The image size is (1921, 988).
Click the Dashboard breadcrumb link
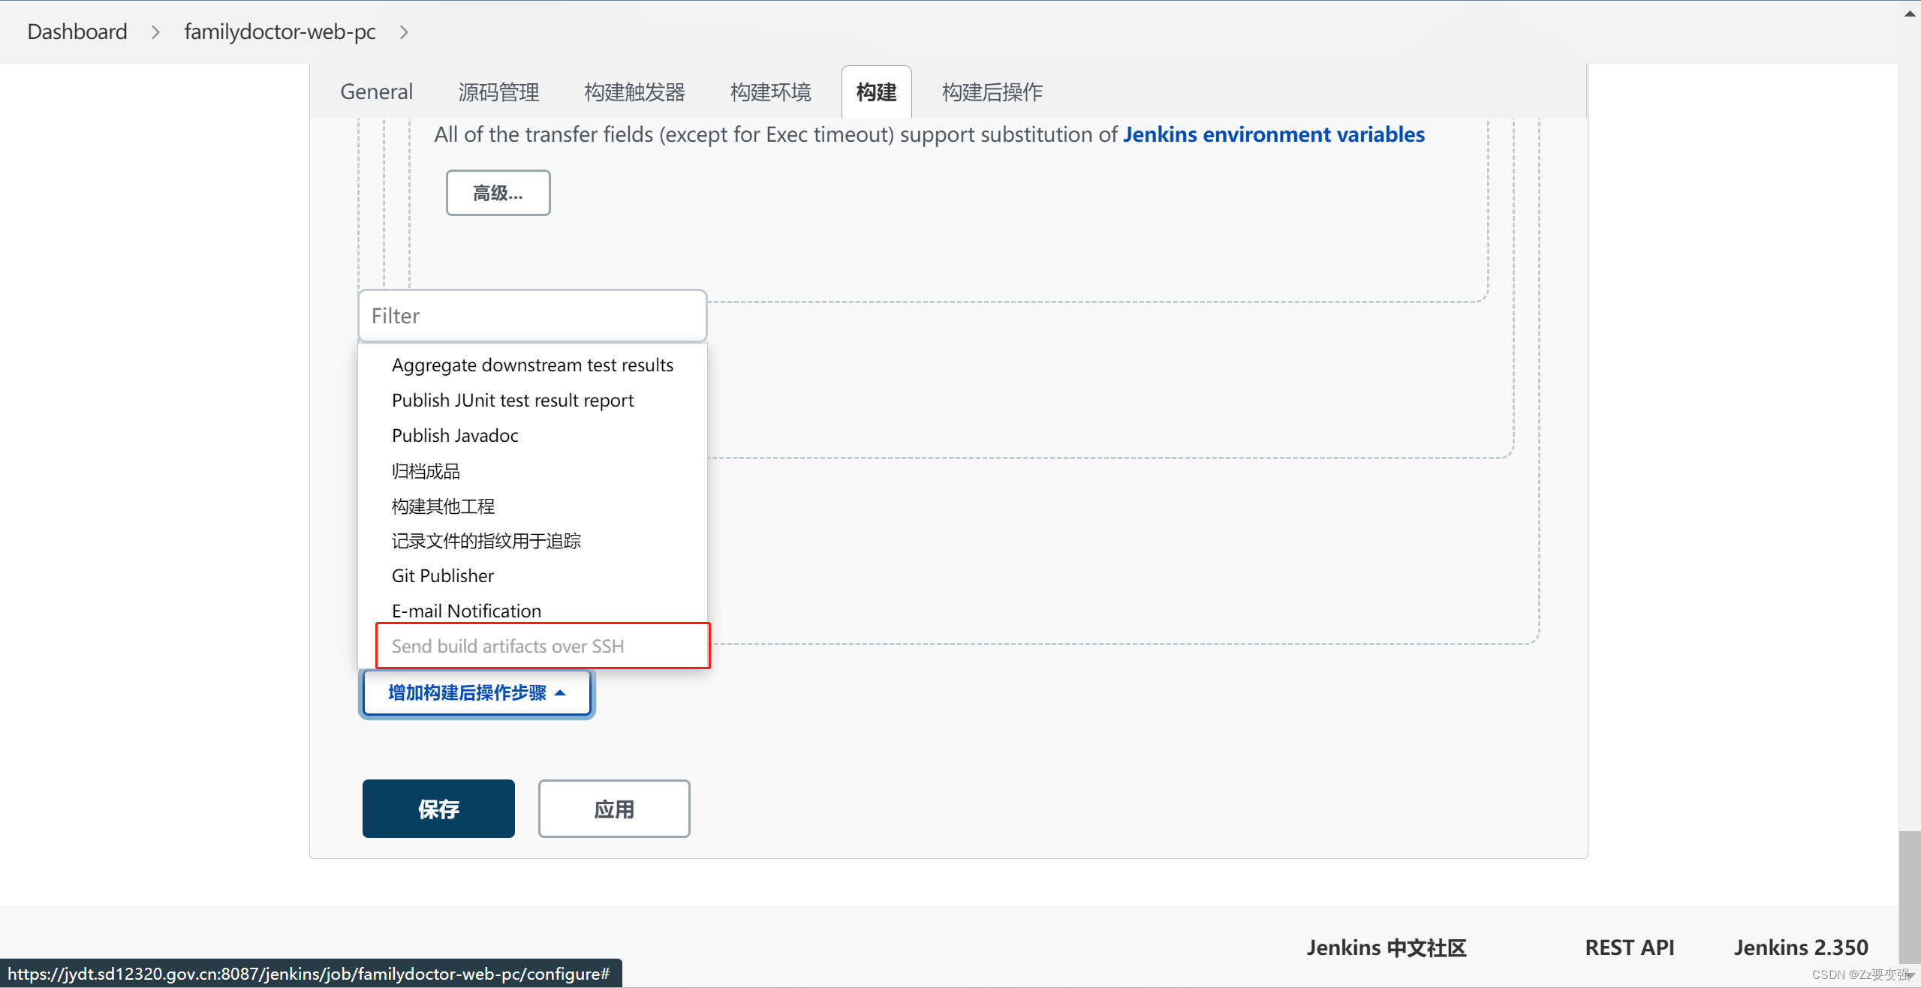coord(77,32)
